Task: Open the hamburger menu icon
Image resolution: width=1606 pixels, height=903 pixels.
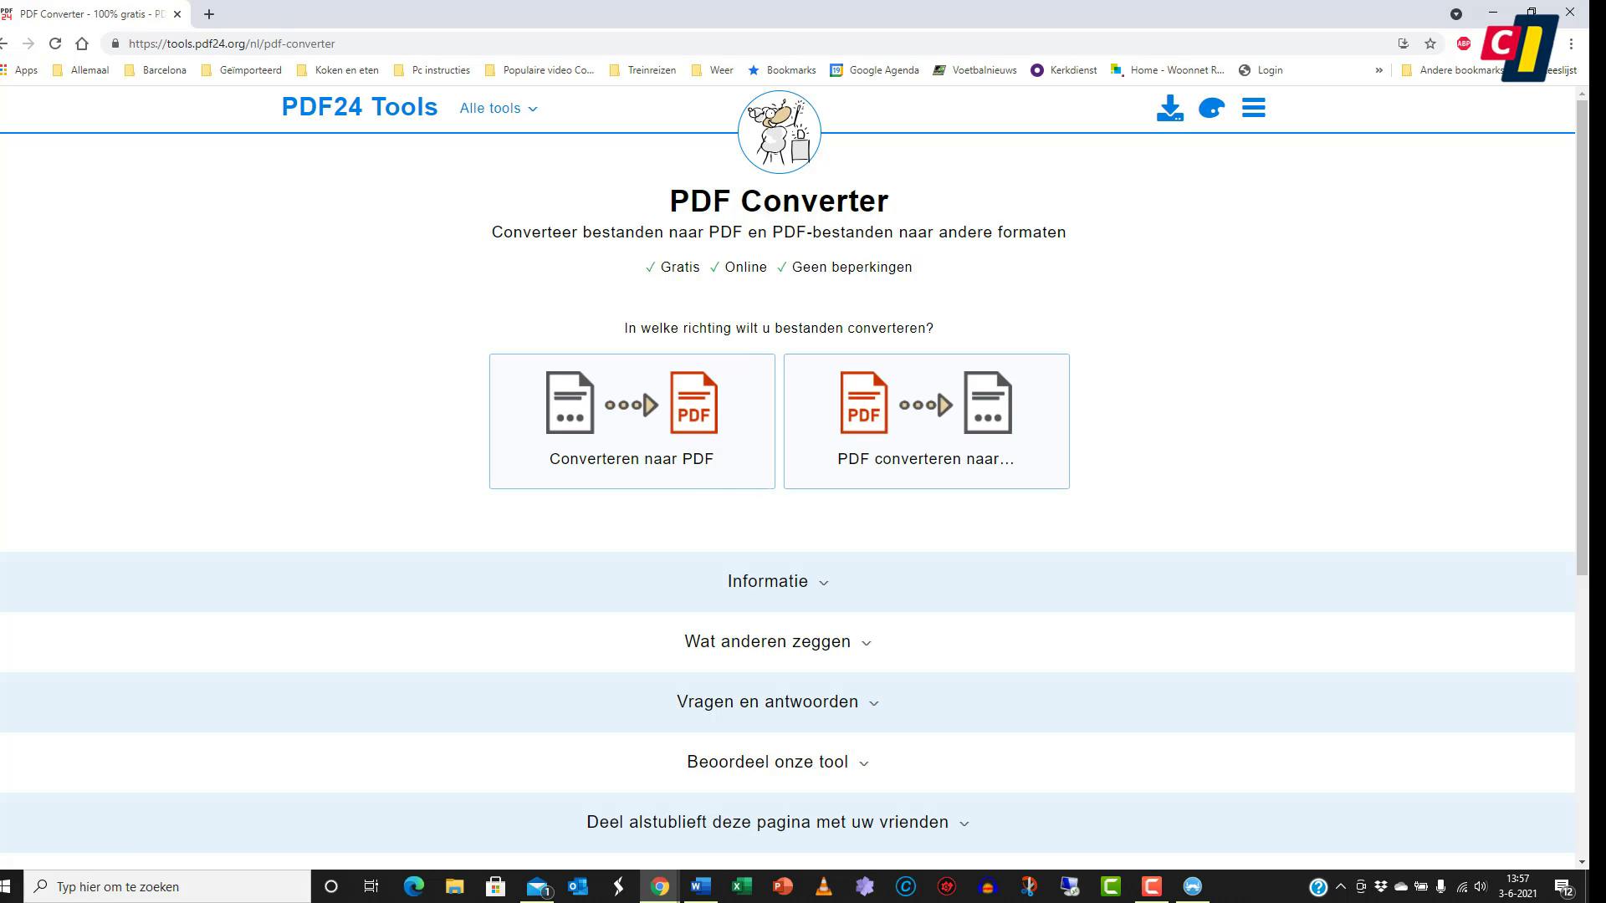Action: [x=1253, y=107]
